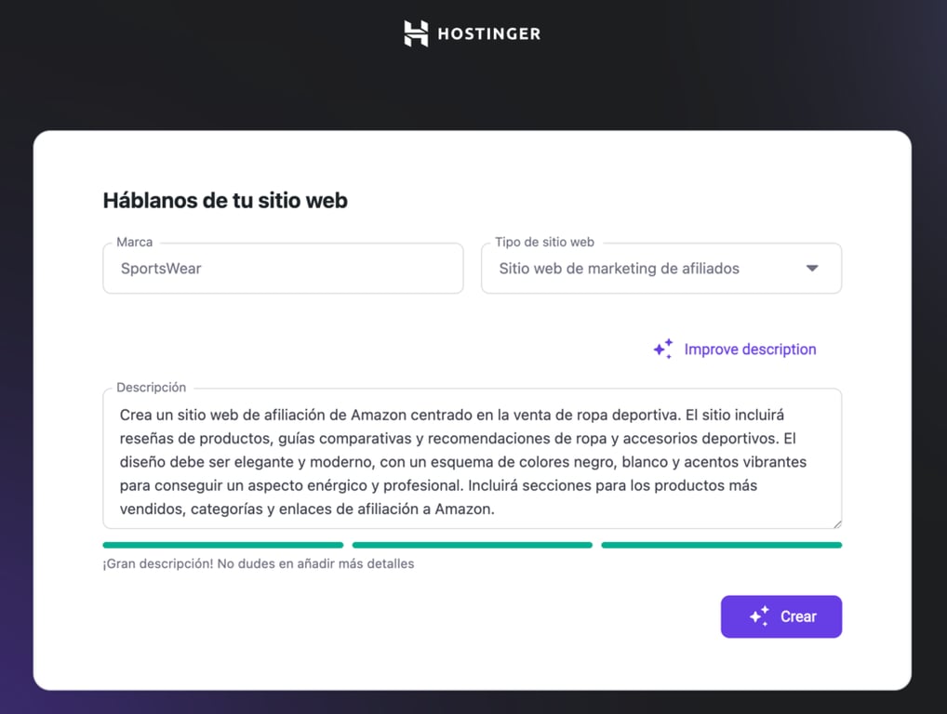Click the middle progress segment under the description
The width and height of the screenshot is (947, 714).
[472, 545]
